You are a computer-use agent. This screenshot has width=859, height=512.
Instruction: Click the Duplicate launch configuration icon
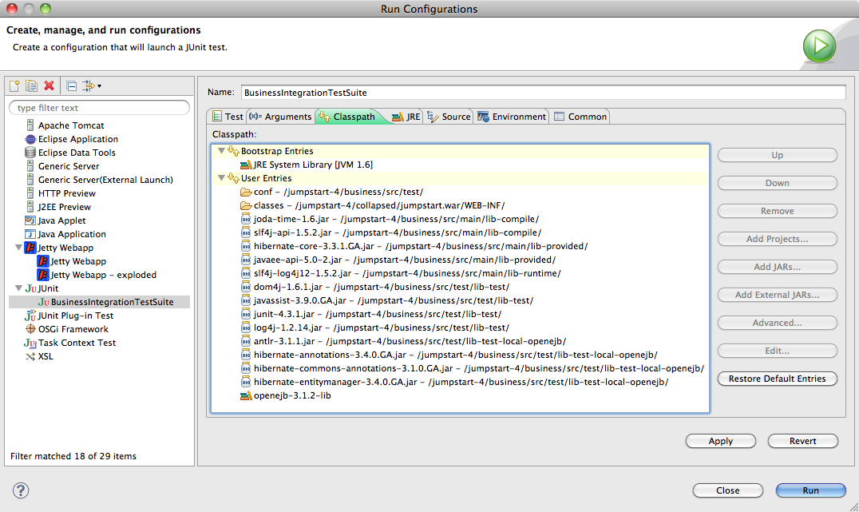tap(32, 85)
